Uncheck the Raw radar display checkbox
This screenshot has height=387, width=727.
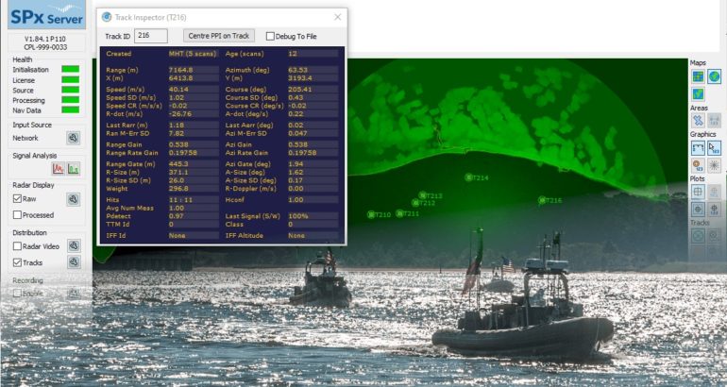pos(17,199)
